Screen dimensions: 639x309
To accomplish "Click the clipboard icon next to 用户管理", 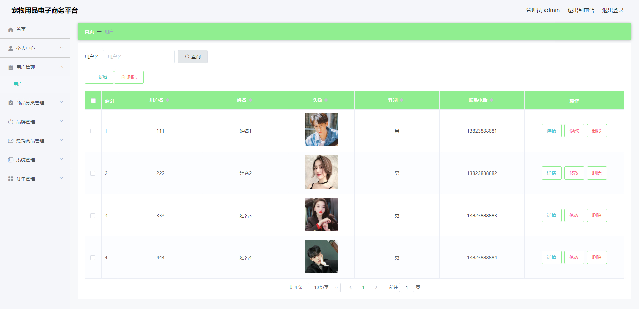I will click(x=11, y=67).
